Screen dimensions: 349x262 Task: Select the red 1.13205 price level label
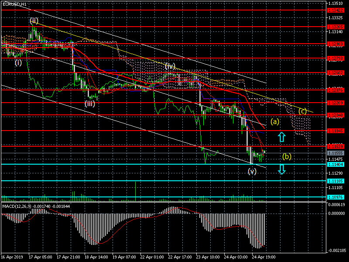point(335,27)
